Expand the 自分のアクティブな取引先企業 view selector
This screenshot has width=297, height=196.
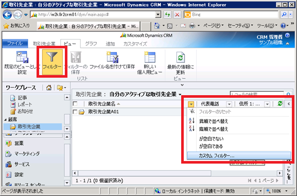(x=180, y=94)
